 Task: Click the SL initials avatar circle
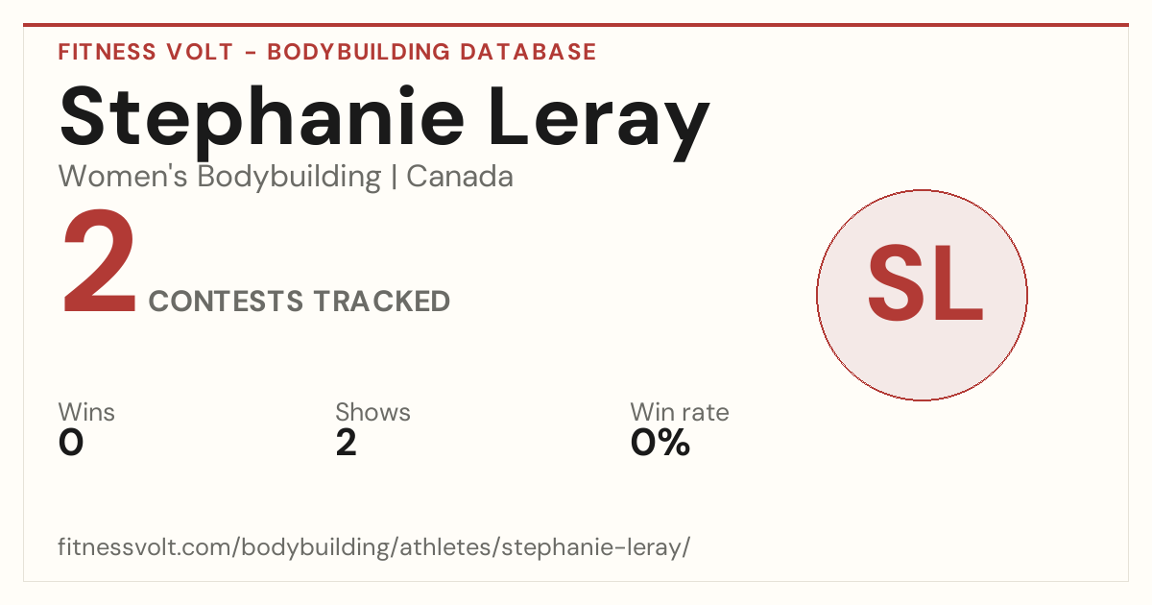(922, 295)
